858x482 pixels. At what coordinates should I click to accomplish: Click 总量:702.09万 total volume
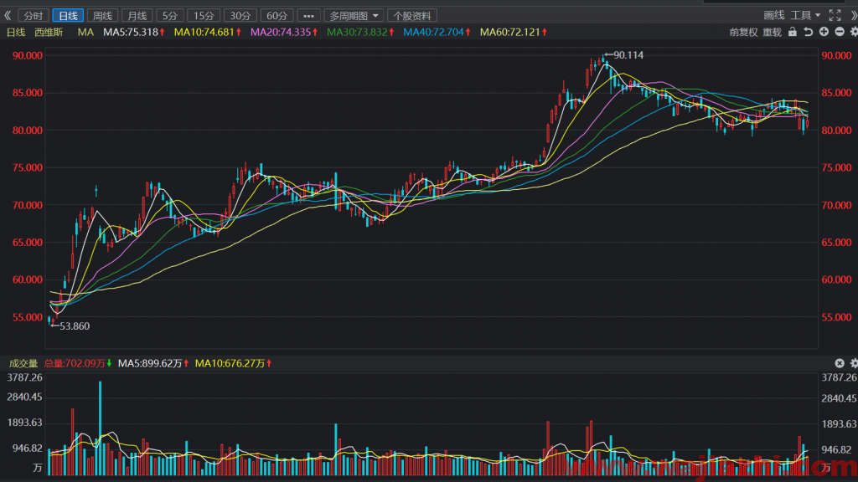point(78,363)
